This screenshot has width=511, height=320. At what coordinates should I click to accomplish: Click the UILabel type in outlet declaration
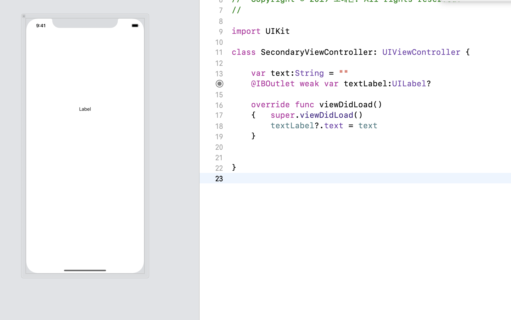[x=409, y=84]
